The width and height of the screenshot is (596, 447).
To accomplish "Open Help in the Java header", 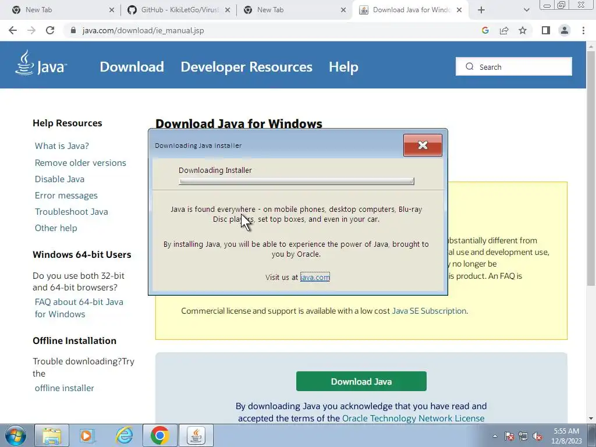I will point(343,67).
